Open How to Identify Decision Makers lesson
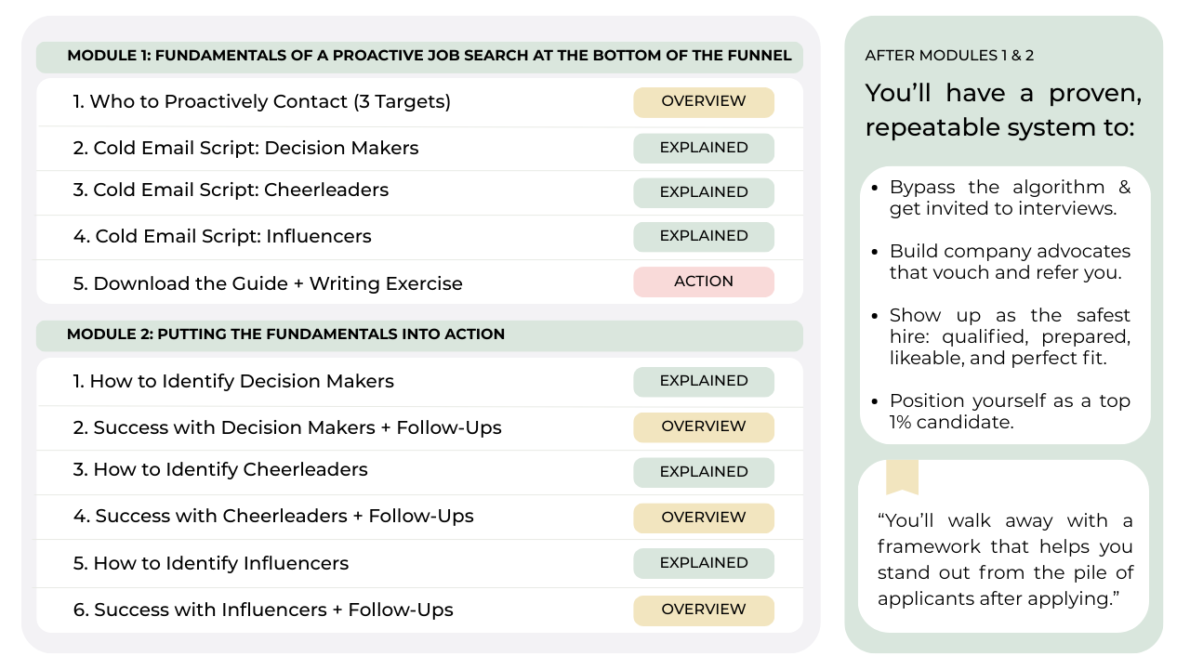Viewport: 1190px width, 669px height. 233,381
